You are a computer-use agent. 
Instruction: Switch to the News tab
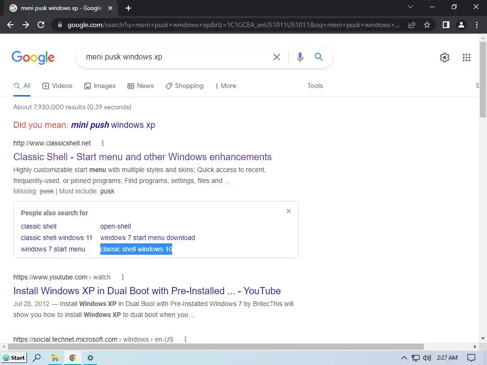pos(140,86)
